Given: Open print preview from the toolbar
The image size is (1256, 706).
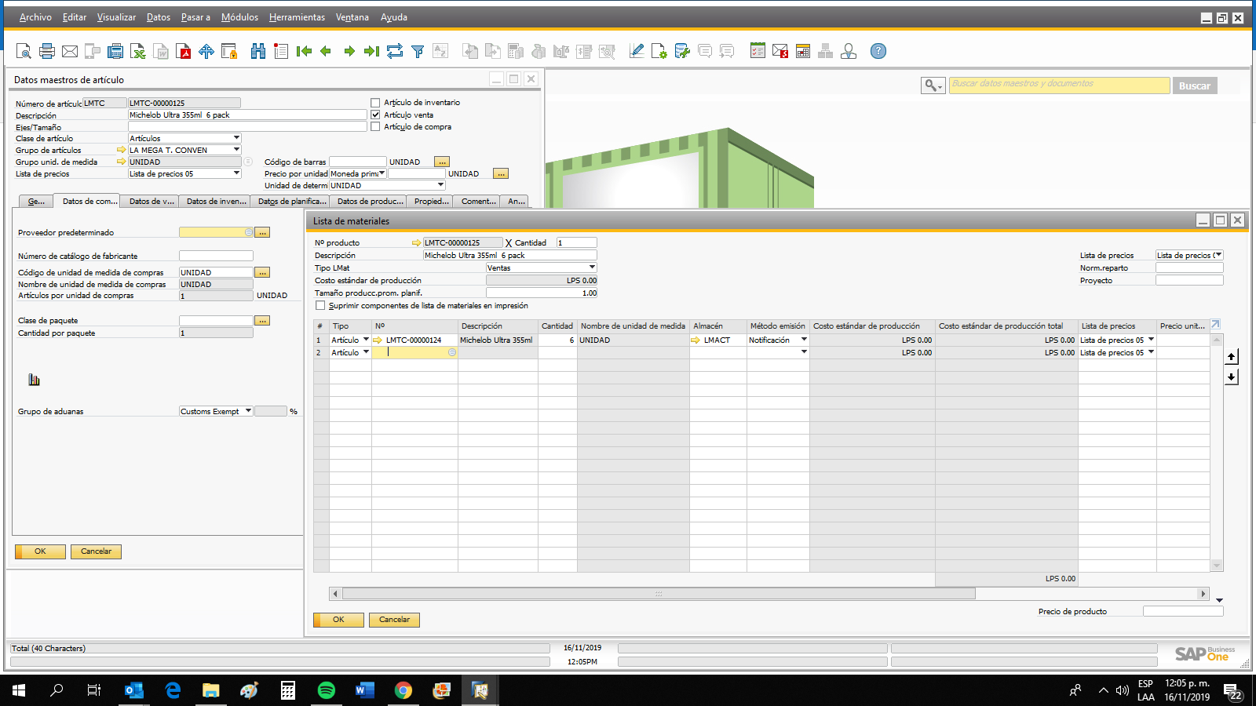Looking at the screenshot, I should point(24,51).
